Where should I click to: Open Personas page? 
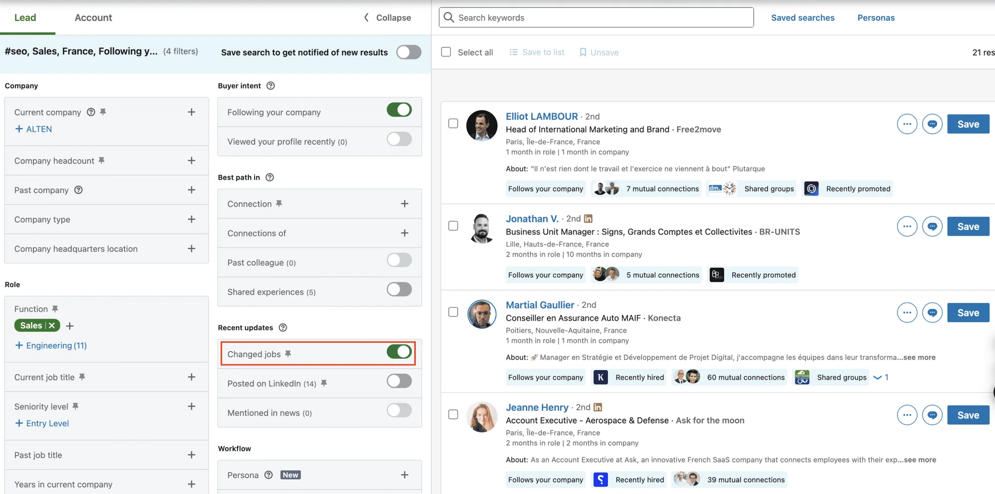876,17
